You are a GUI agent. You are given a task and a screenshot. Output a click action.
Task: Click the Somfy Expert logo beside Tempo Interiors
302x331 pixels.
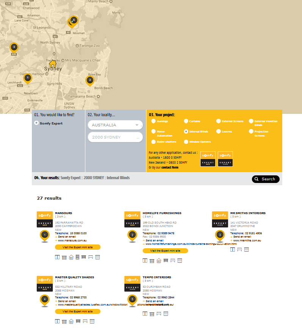coord(132,284)
